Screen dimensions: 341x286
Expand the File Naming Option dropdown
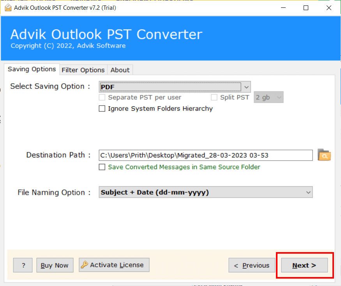[205, 192]
